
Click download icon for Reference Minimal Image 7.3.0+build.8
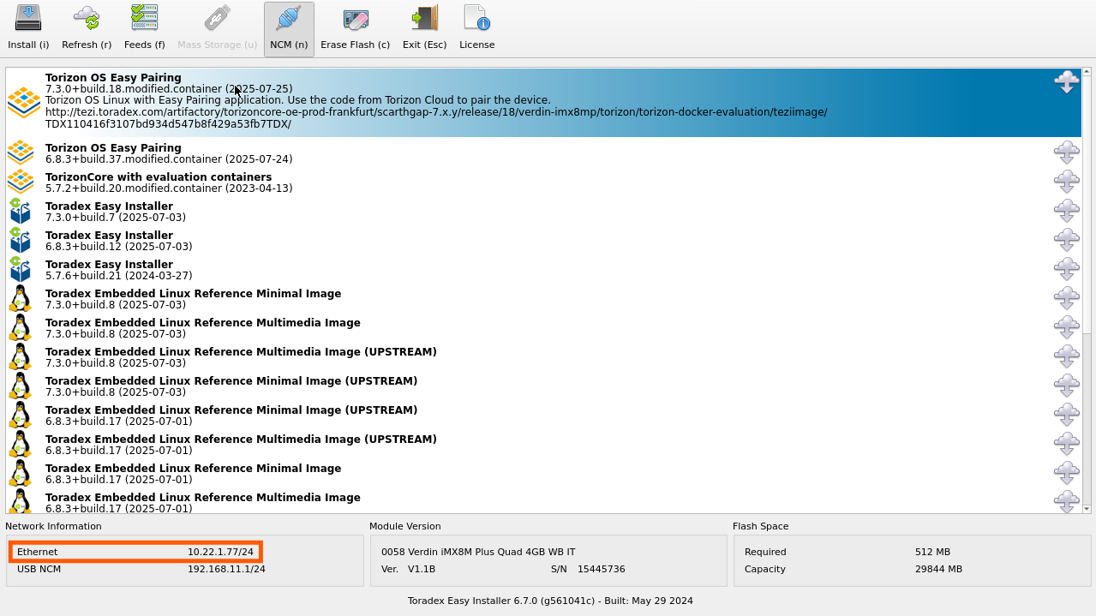tap(1067, 298)
